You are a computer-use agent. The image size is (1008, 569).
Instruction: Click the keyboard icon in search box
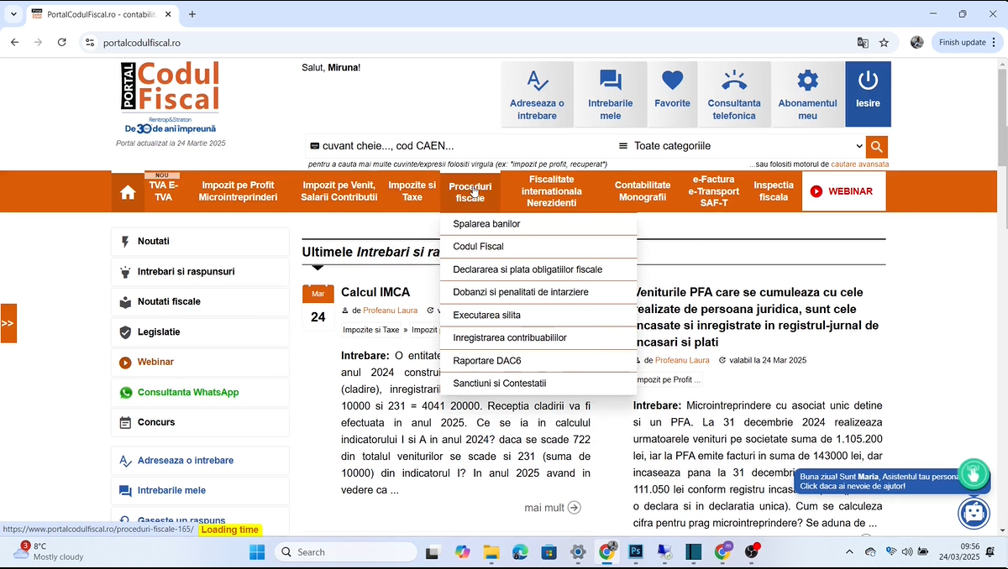pos(314,146)
